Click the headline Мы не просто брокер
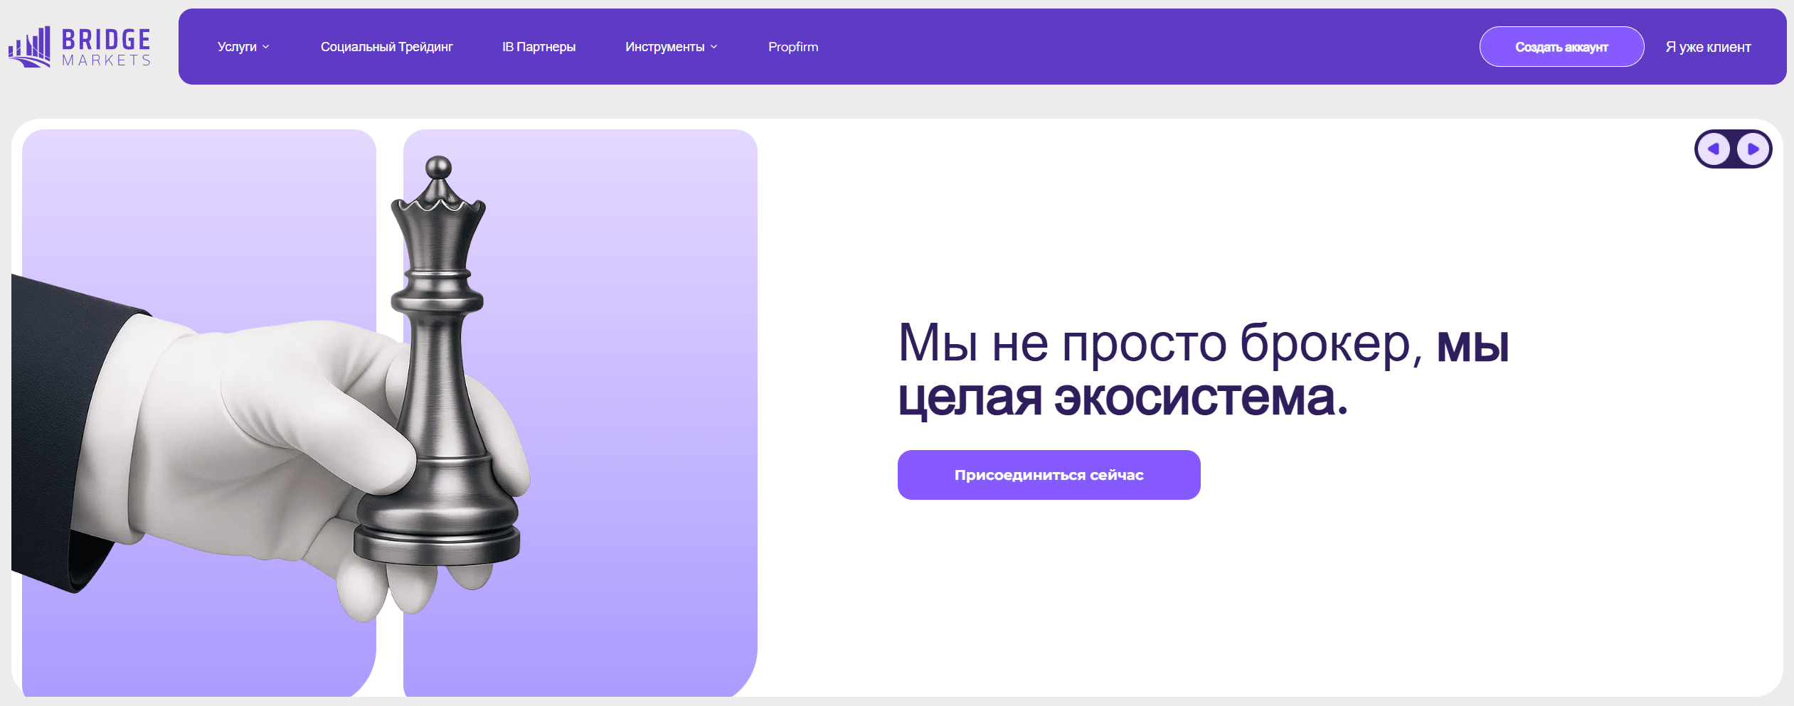The height and width of the screenshot is (706, 1794). point(1159,343)
